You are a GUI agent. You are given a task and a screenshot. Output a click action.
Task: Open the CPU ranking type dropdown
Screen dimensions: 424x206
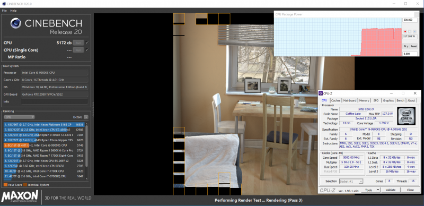click(19, 117)
